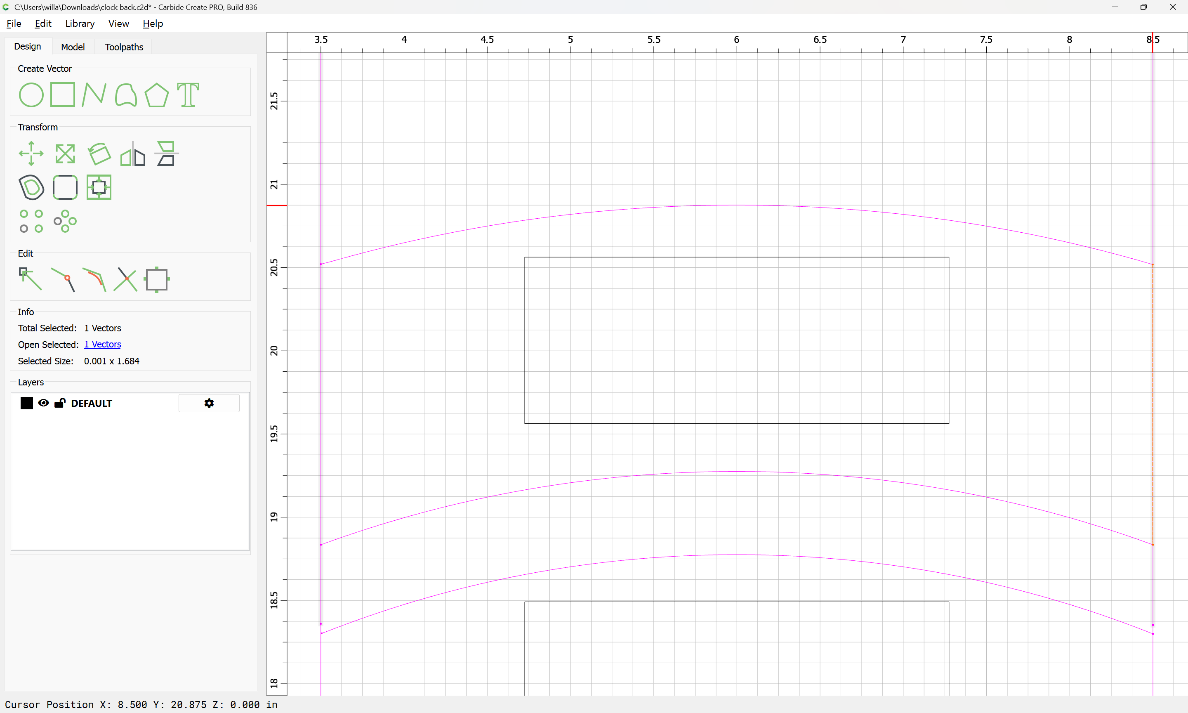Click the Trim Vectors scissors icon
This screenshot has height=713, width=1188.
(x=125, y=279)
